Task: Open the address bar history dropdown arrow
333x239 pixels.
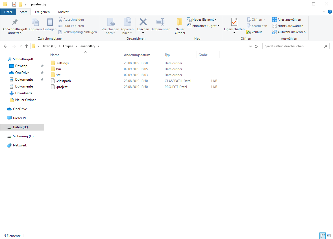Action: pyautogui.click(x=251, y=46)
